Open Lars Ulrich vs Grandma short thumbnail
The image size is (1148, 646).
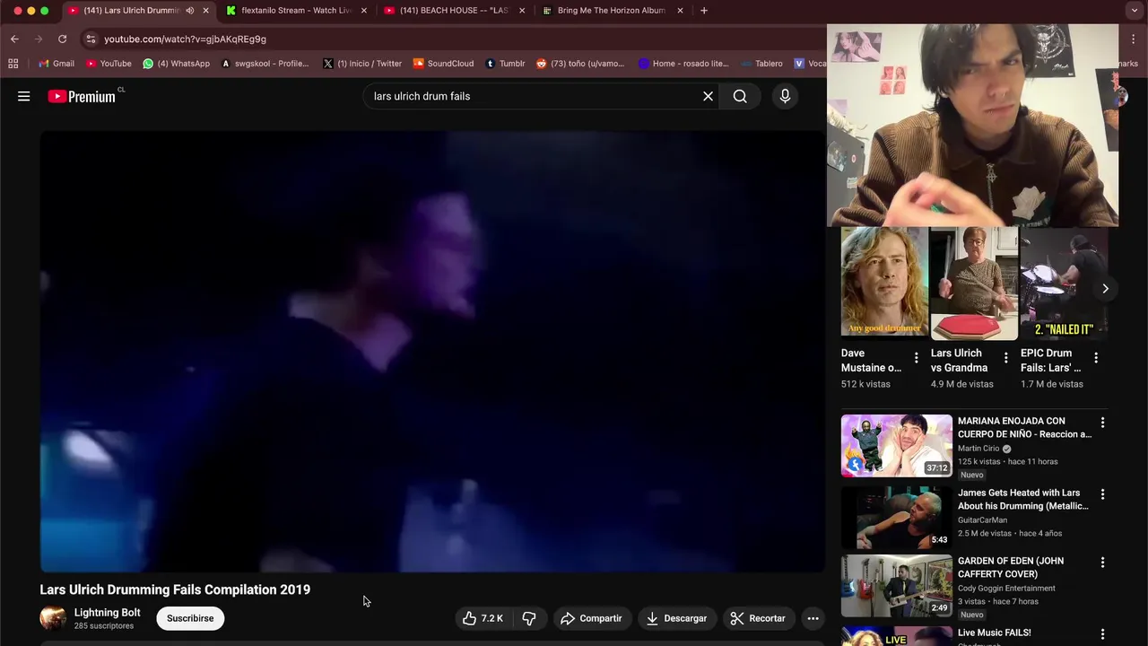[x=974, y=284]
